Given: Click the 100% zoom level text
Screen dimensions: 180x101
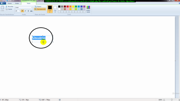Looking at the screenshot, I should [x=160, y=100].
